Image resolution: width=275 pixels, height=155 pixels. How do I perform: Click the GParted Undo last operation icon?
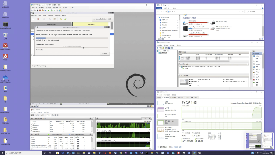(x=61, y=19)
